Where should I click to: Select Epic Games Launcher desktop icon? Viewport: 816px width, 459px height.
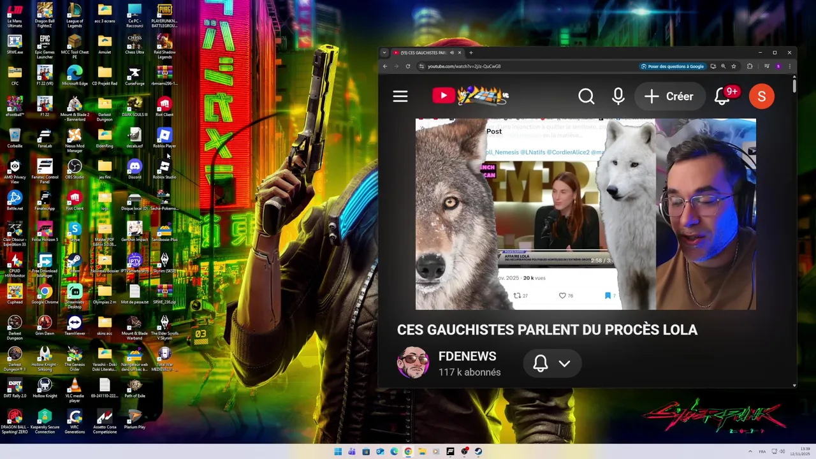[x=45, y=47]
